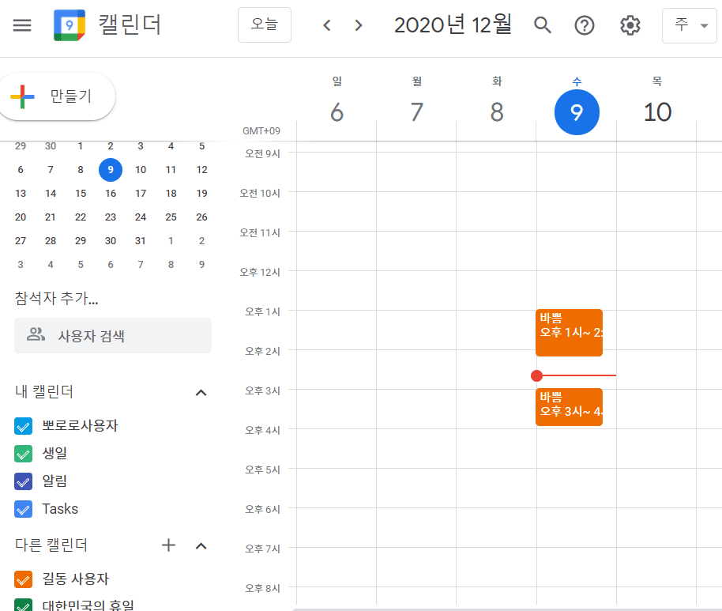The image size is (722, 611).
Task: Click the colorful plus icon in 만들기
Action: (x=22, y=96)
